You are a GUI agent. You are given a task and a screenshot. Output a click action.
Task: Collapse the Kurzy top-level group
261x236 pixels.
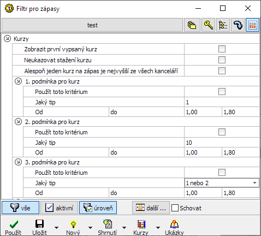(7, 38)
